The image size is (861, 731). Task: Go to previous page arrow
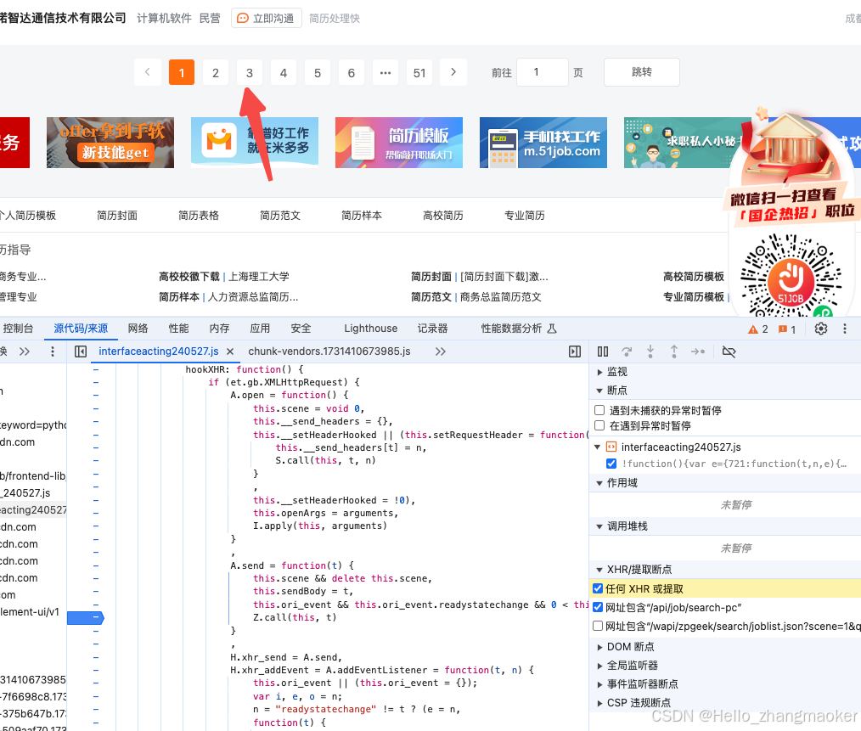pos(147,72)
